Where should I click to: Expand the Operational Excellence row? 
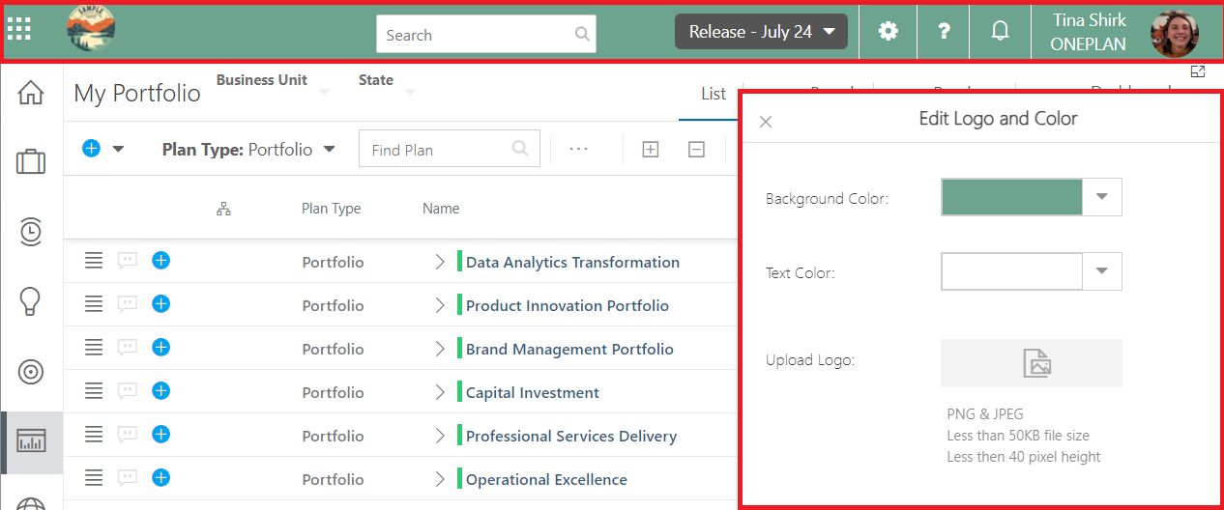tap(440, 479)
